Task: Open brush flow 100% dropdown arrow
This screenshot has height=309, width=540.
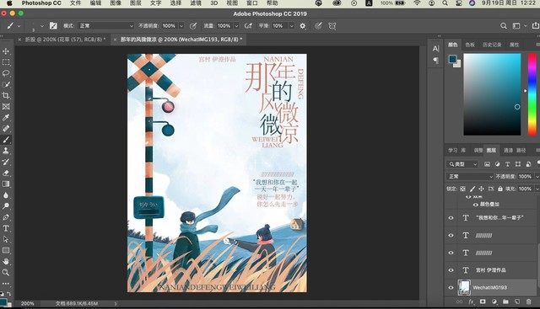Action: 236,26
